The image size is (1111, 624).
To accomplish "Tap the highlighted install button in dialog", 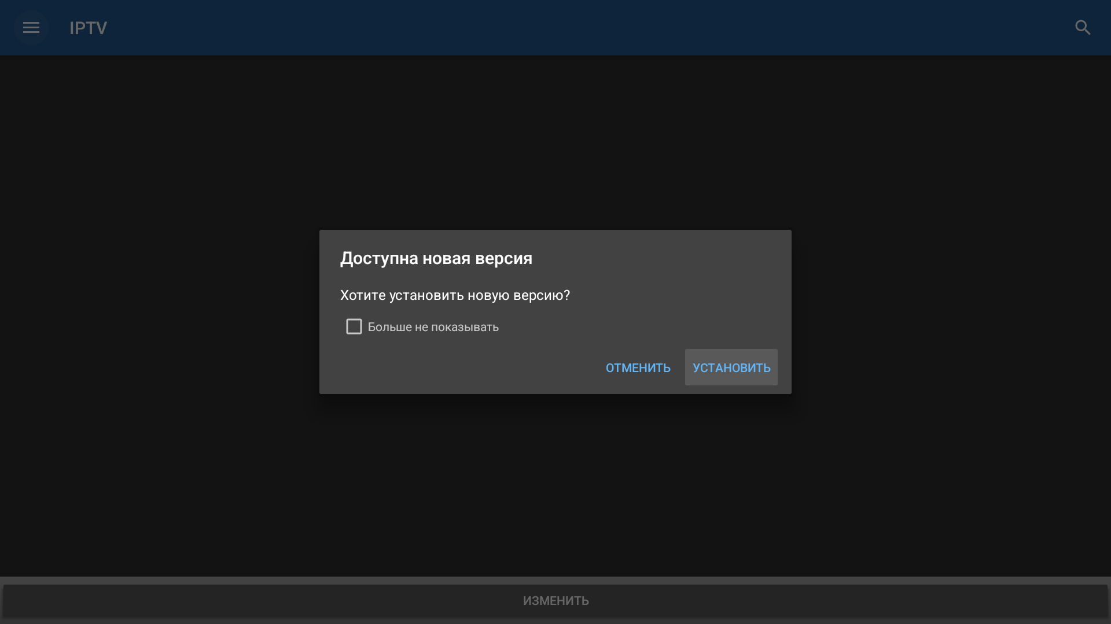I will [x=731, y=367].
